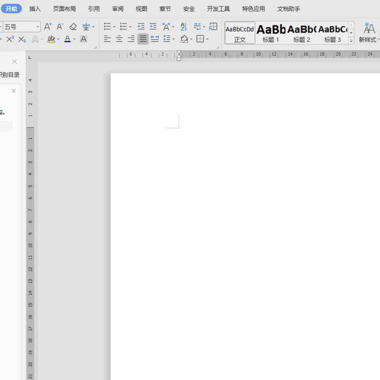Toggle right alignment button
Screen dimensions: 380x380
point(131,39)
